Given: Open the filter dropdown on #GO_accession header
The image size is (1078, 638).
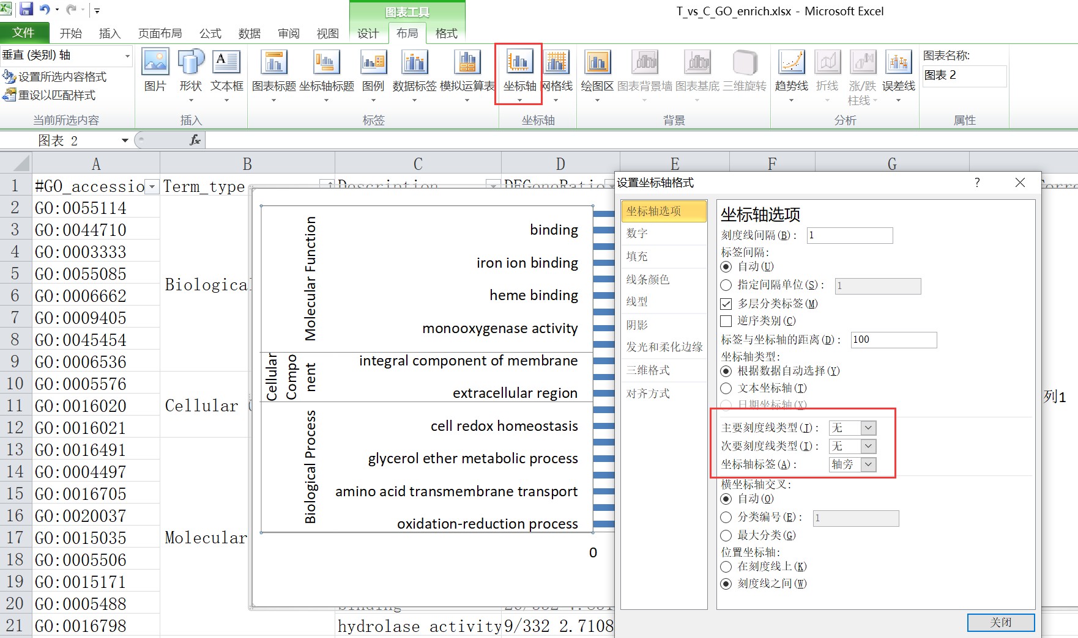Looking at the screenshot, I should (153, 186).
